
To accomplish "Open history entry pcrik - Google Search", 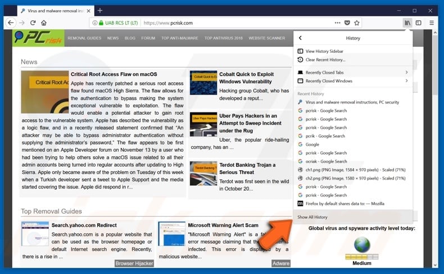I will tap(353, 136).
